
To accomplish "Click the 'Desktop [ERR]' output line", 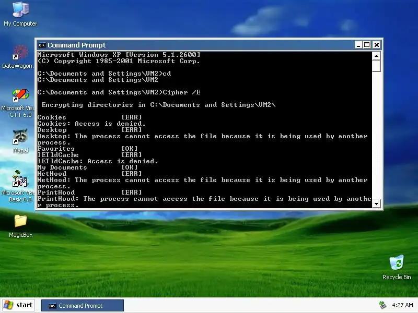I will (89, 130).
